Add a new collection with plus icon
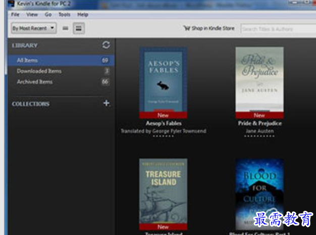Viewport: 316px width, 235px height. click(106, 103)
